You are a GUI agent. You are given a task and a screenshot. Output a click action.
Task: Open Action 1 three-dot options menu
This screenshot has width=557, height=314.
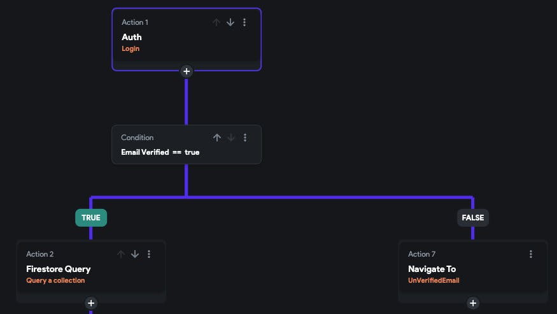tap(245, 22)
